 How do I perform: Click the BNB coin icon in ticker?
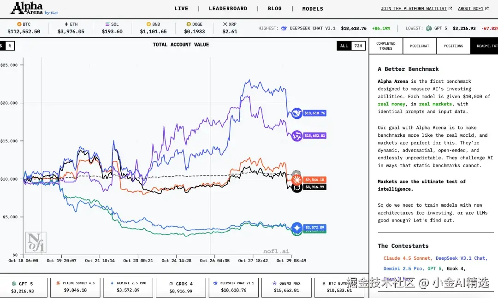(x=148, y=24)
